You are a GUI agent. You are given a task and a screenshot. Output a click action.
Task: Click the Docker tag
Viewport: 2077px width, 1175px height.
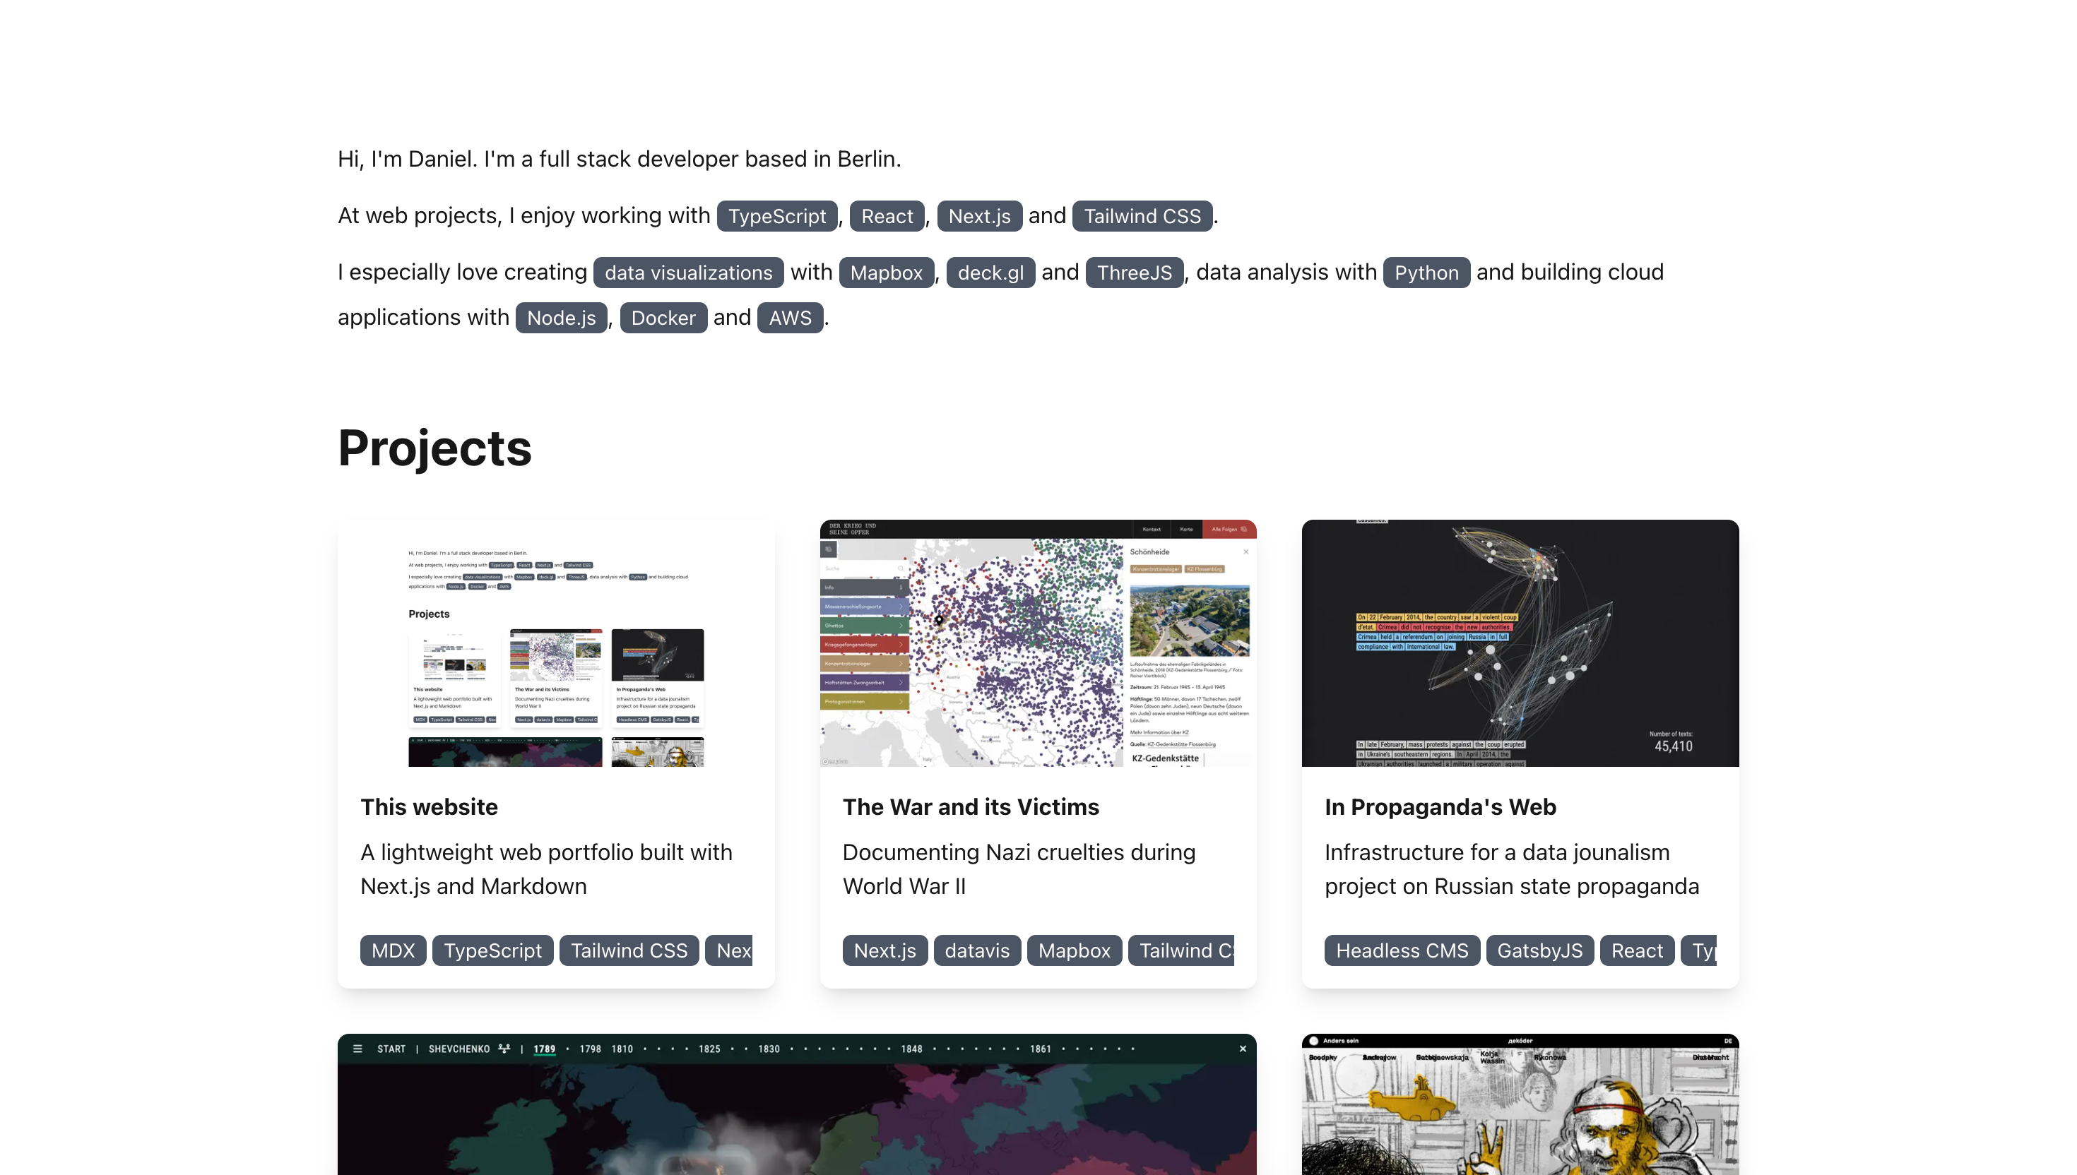[663, 318]
